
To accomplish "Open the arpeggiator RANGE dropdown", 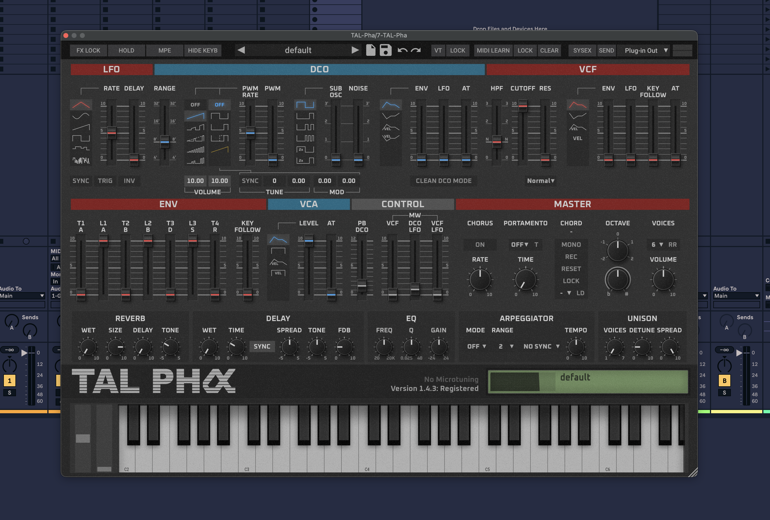I will point(506,346).
